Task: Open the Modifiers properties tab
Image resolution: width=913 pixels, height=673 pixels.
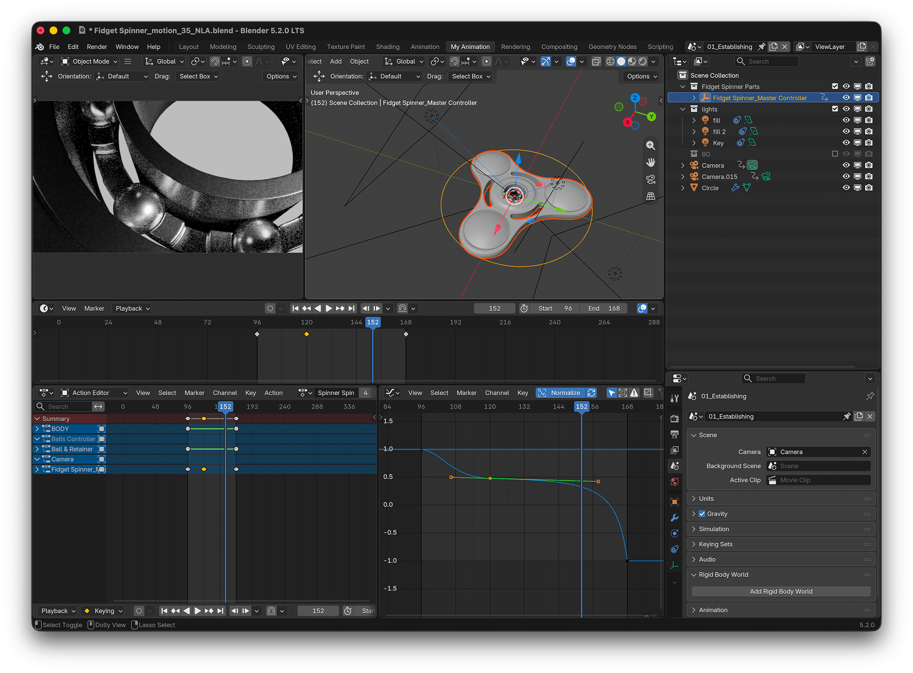Action: coord(674,518)
